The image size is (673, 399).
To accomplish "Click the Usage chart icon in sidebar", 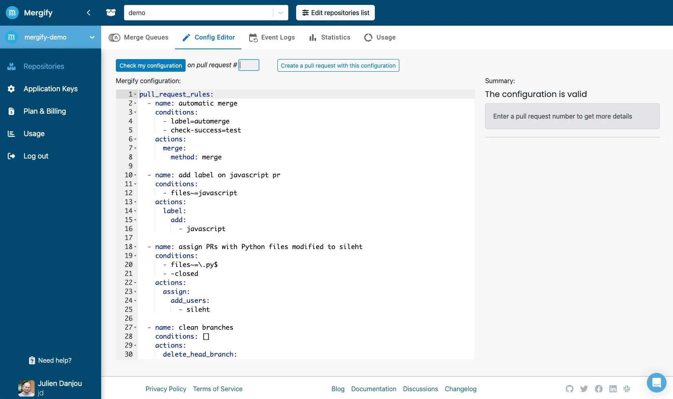I will [x=11, y=133].
